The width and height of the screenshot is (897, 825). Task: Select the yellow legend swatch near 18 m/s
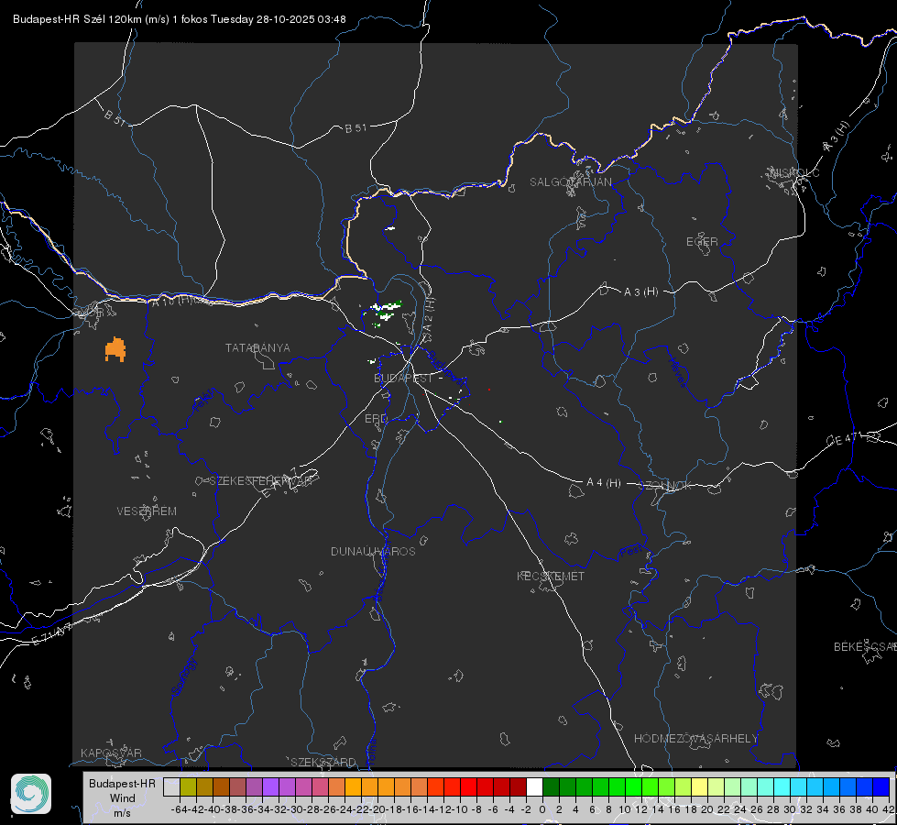(x=699, y=786)
